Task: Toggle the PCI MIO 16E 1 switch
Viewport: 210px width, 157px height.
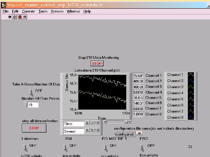Action: [105, 148]
